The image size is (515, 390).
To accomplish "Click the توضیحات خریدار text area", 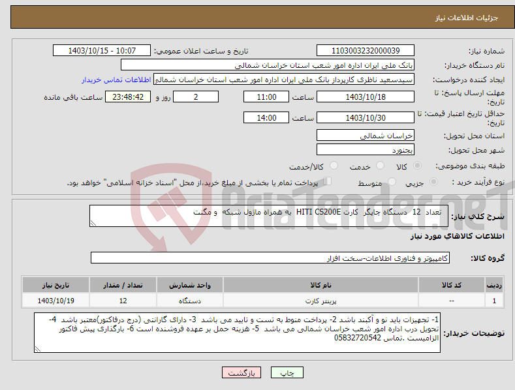I will (x=237, y=333).
